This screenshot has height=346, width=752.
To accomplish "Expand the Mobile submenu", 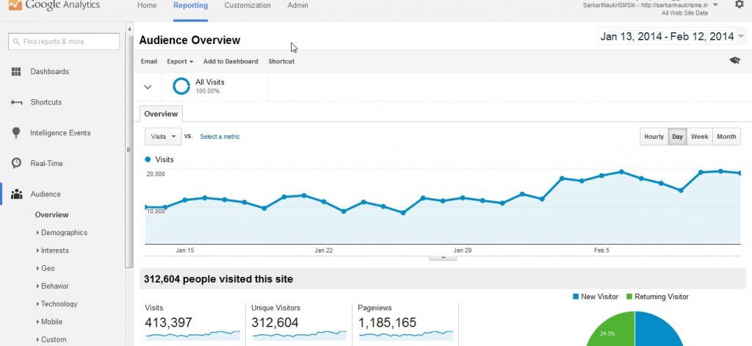I will (49, 322).
